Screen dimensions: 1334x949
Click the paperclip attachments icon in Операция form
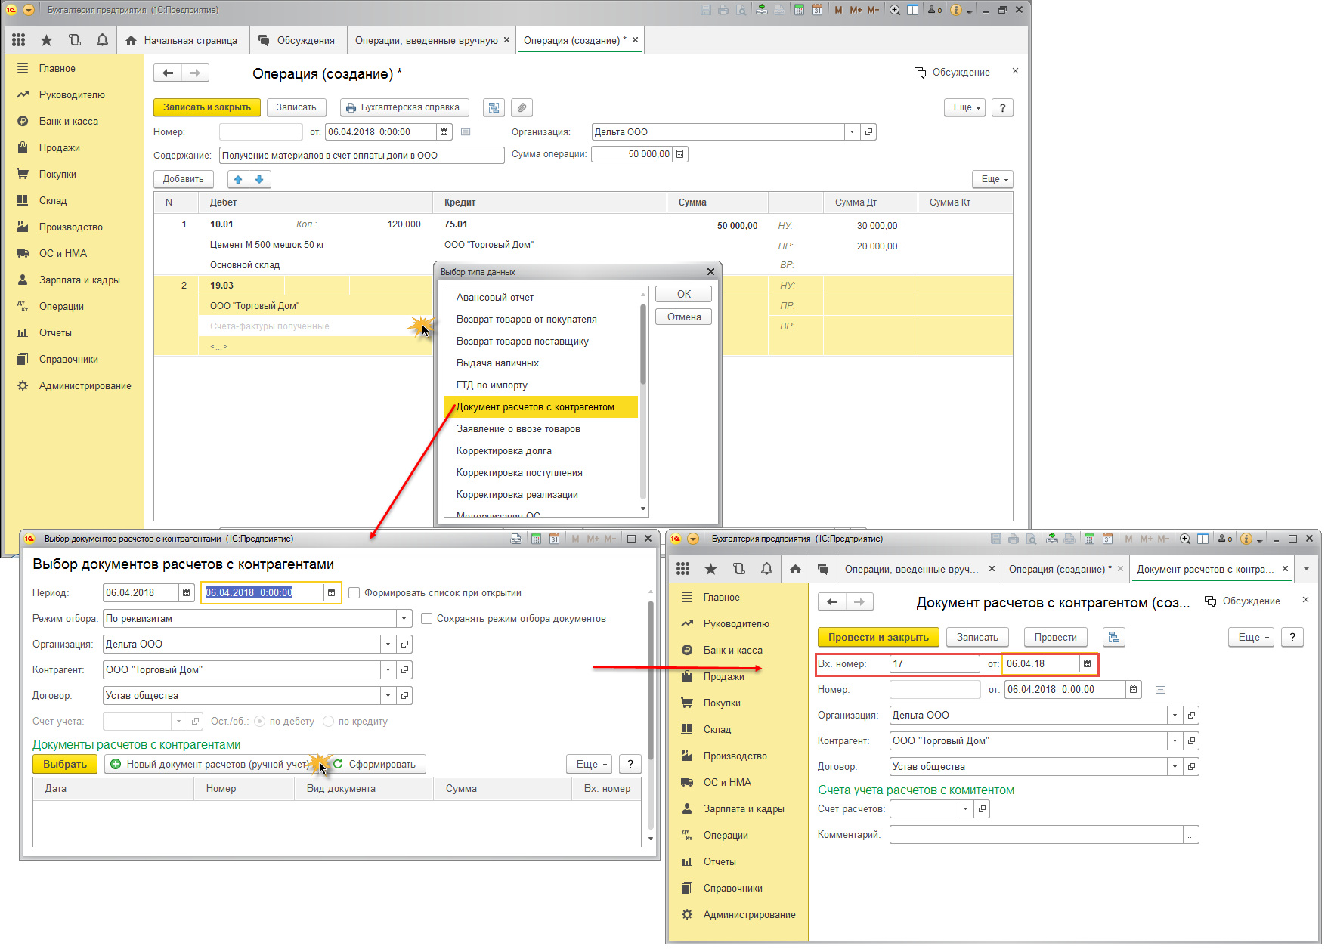tap(522, 107)
